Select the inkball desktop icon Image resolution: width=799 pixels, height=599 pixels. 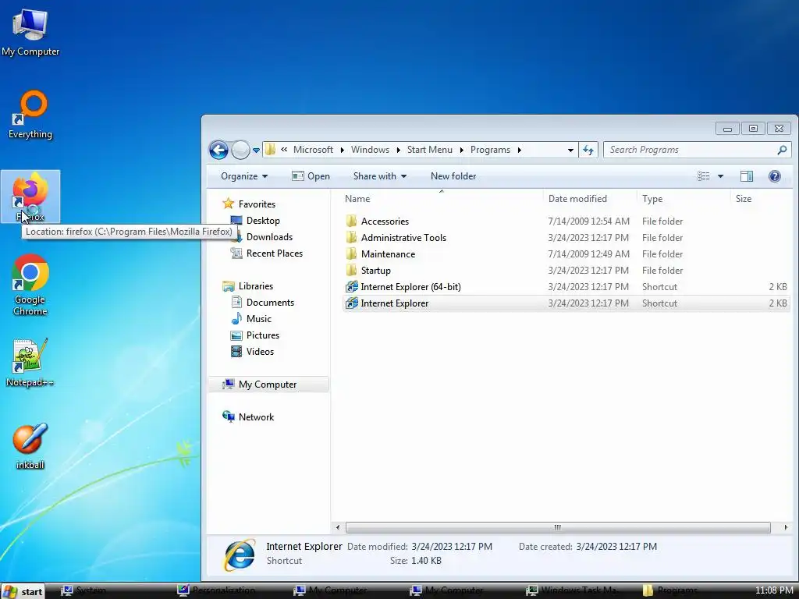click(x=30, y=445)
